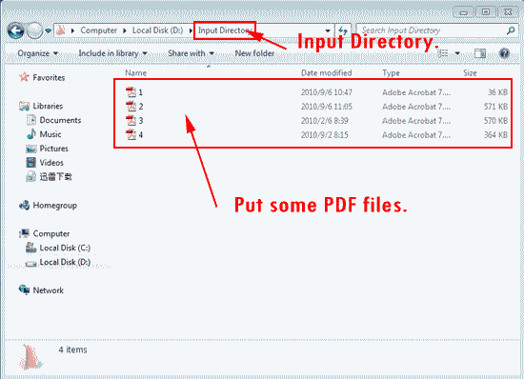524x379 pixels.
Task: Open Favorites in the navigation pane
Action: click(x=49, y=78)
